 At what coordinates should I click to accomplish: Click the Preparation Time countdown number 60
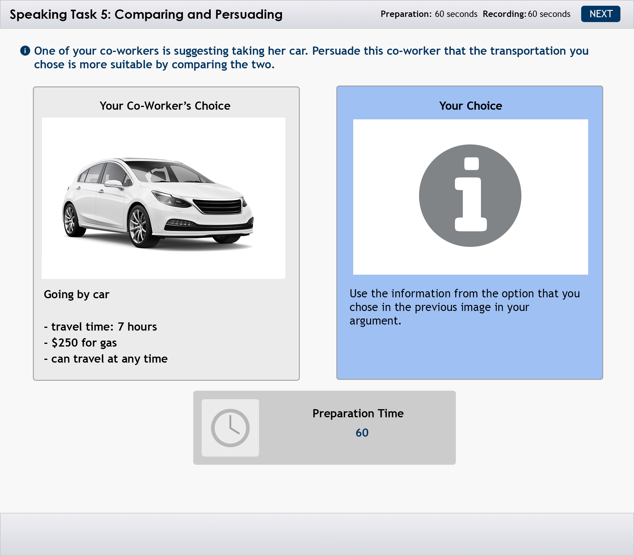[362, 432]
